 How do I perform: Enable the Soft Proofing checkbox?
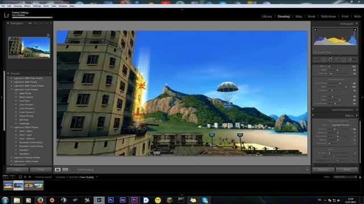pos(75,170)
